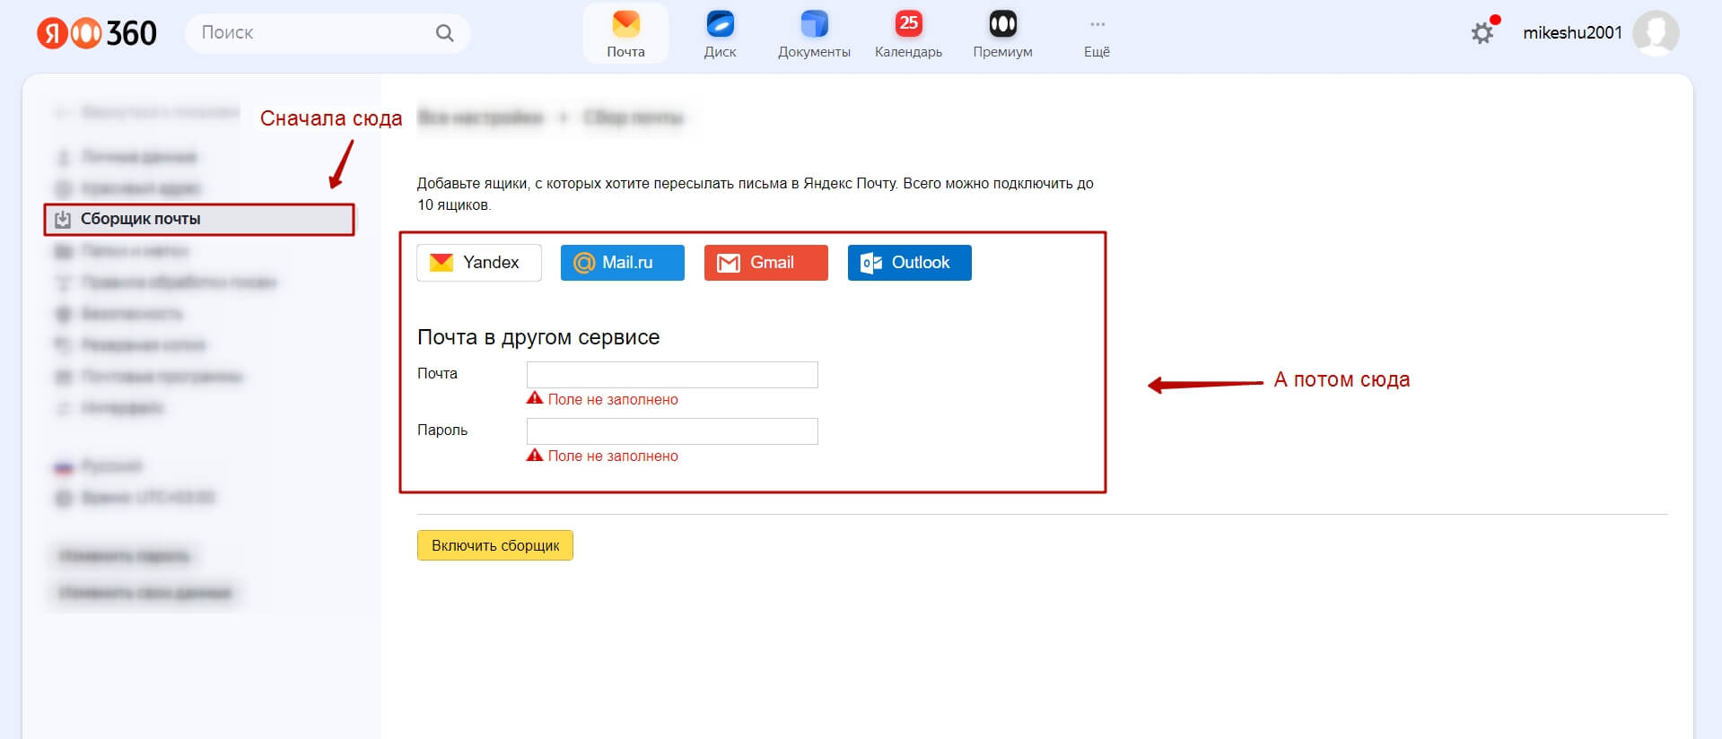Image resolution: width=1722 pixels, height=739 pixels.
Task: Click the Включить сборщик button
Action: pos(495,545)
